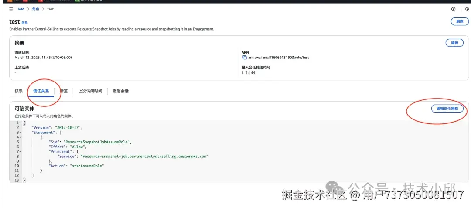Click the 编辑 button in the 摘要 panel
The width and height of the screenshot is (471, 208).
[454, 43]
